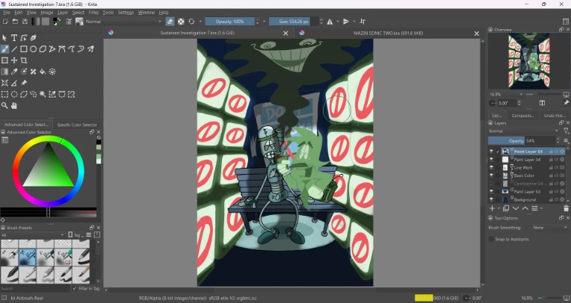
Task: Open the Overview zoom percentage dropdown
Action: click(506, 95)
